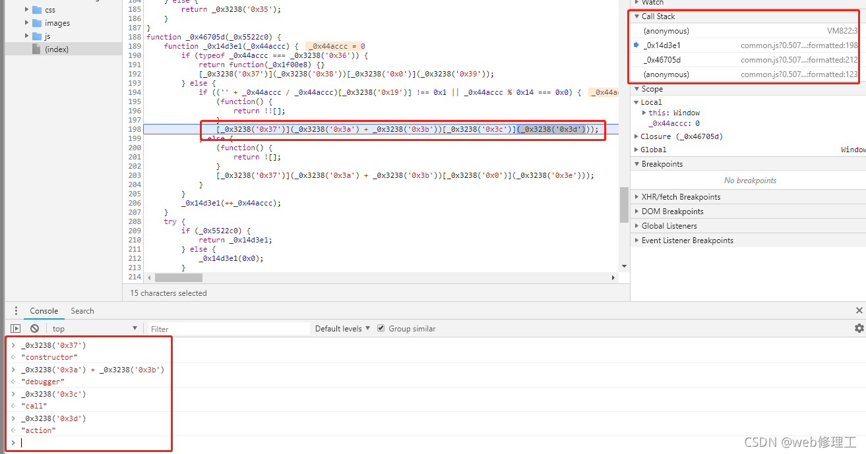This screenshot has width=866, height=454.
Task: Close the console drawer
Action: 859,311
